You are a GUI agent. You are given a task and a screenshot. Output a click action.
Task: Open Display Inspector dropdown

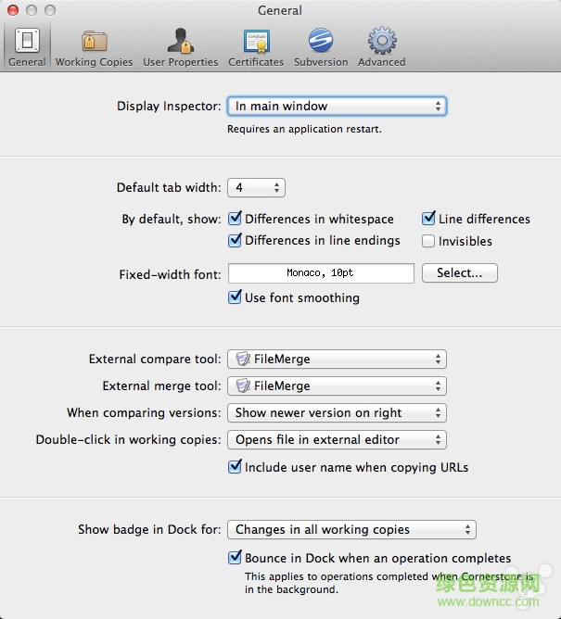[x=337, y=106]
